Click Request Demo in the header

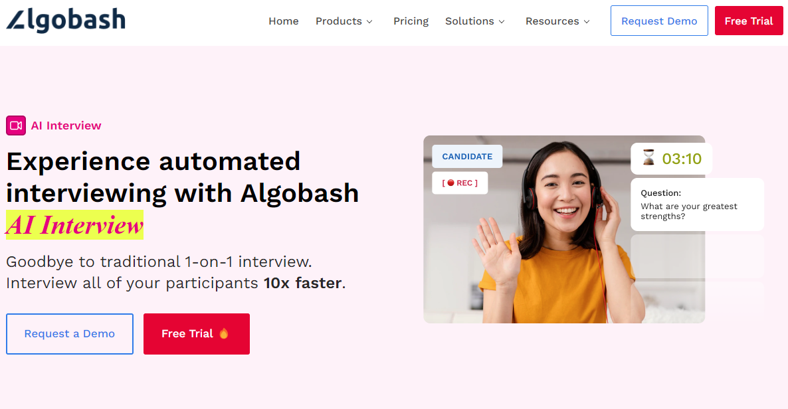click(659, 21)
